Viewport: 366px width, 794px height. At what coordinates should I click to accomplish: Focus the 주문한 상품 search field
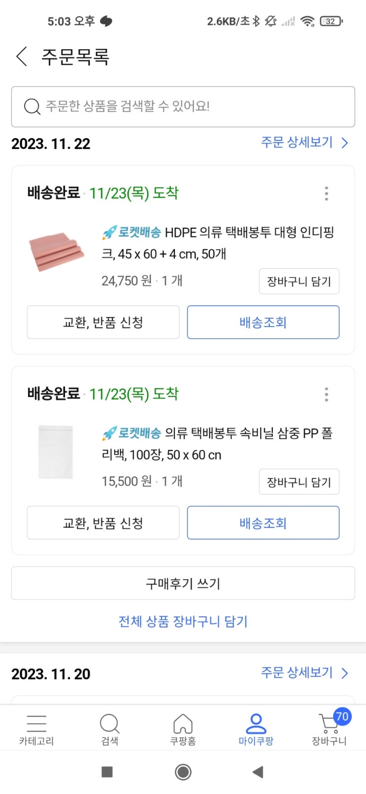coord(197,107)
